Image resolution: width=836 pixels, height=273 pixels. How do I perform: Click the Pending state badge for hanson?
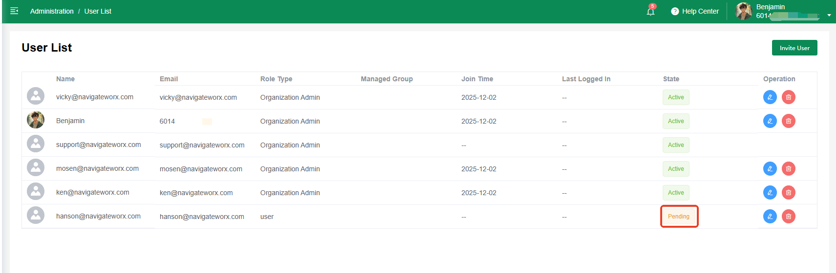(679, 217)
